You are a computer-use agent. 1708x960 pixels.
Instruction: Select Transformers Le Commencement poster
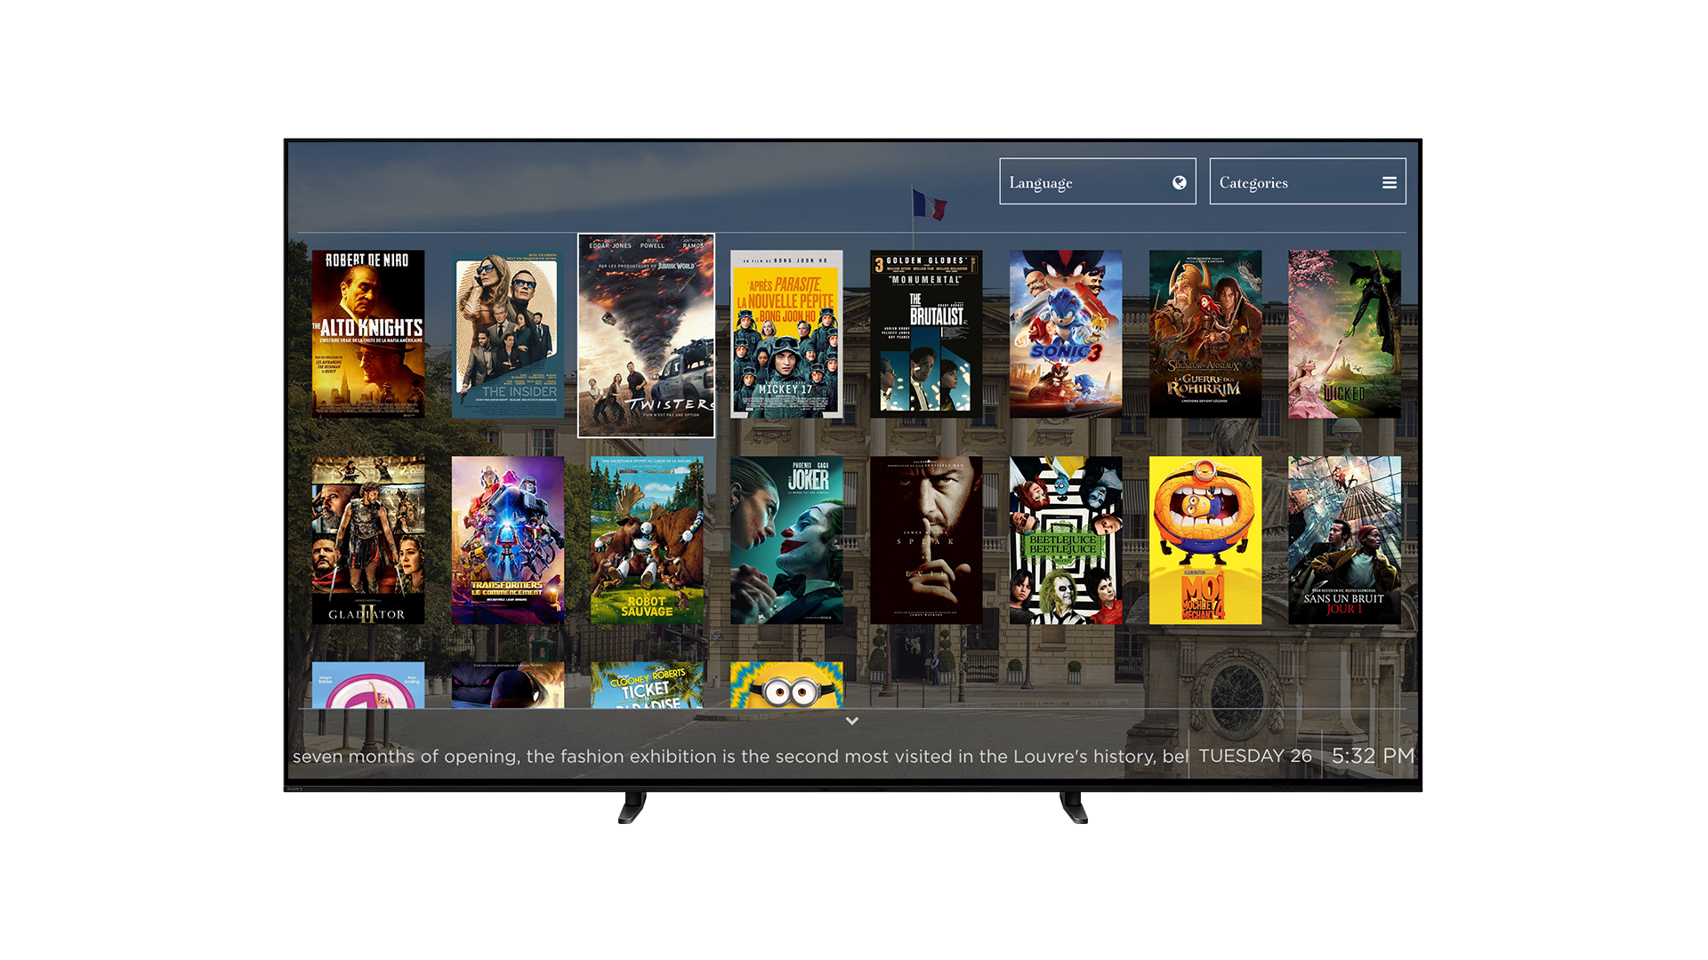(508, 540)
